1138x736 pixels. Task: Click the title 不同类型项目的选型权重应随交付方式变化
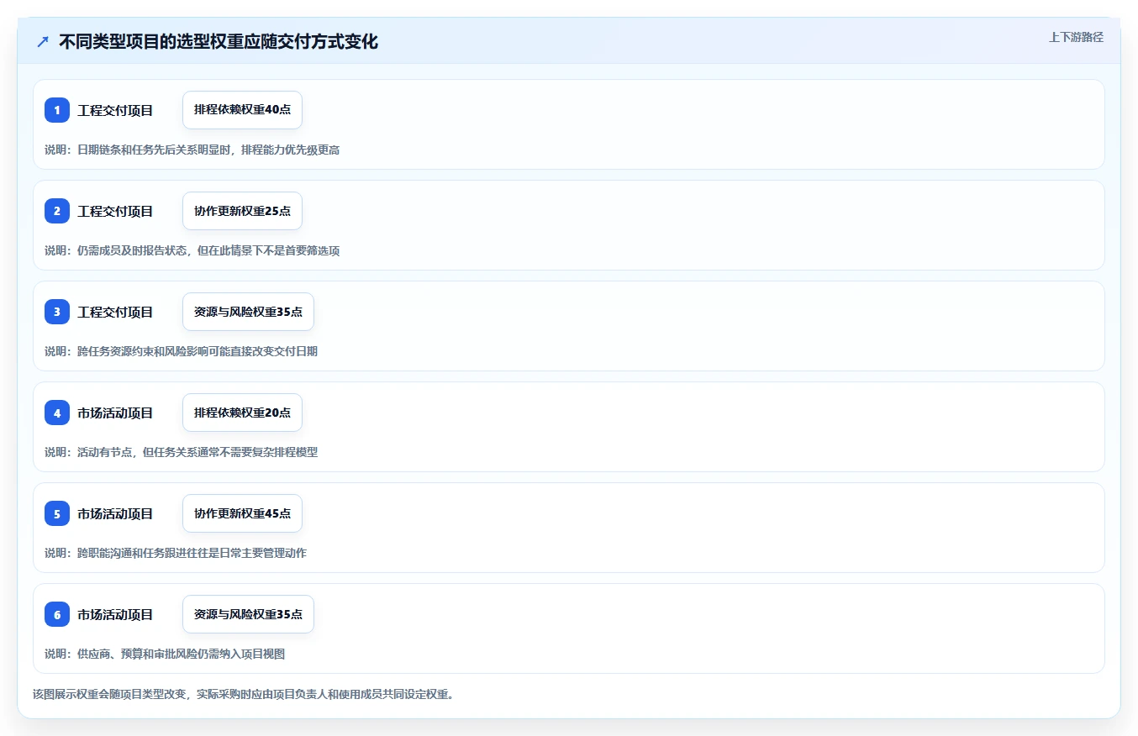click(x=219, y=42)
